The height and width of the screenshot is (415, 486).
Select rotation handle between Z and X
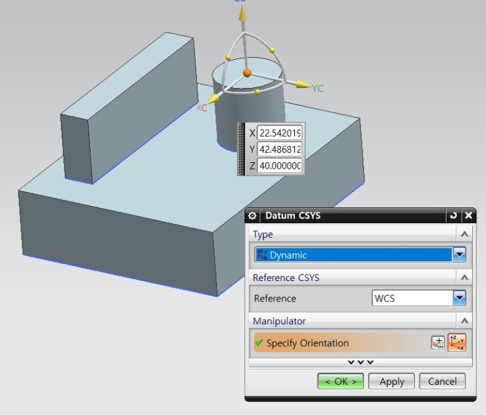(228, 57)
